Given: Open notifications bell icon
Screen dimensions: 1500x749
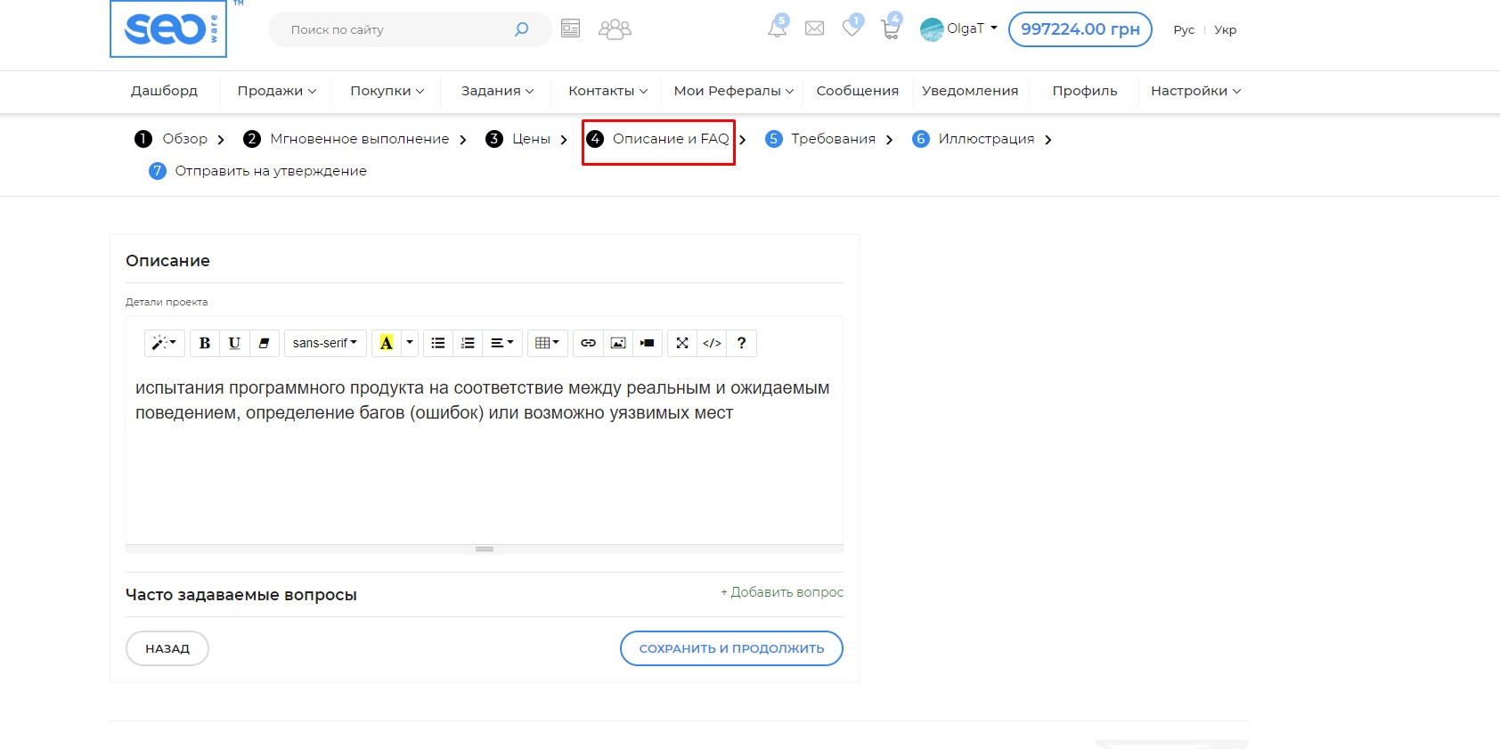Looking at the screenshot, I should (x=777, y=28).
